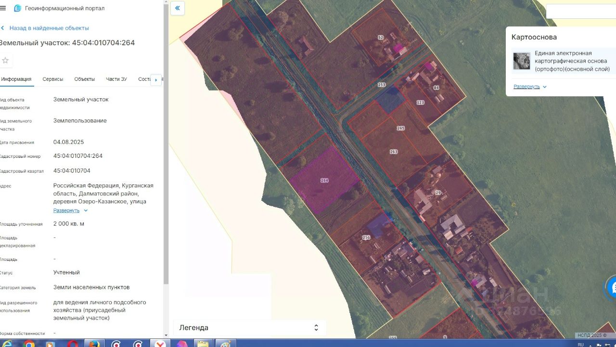Click the heading 'Земельный участок: 45:04:010704:264'
This screenshot has width=616, height=347.
point(67,43)
